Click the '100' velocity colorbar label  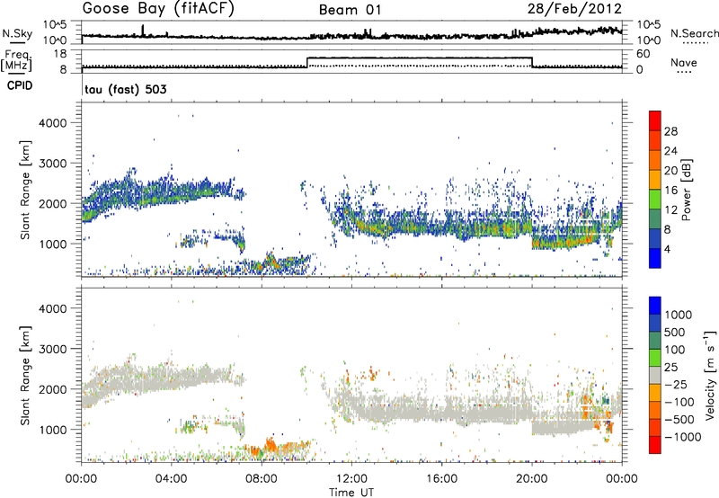tap(675, 350)
